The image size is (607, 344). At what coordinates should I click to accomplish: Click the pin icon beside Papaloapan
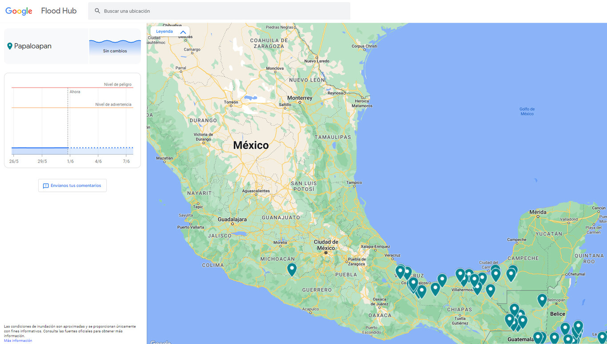10,46
